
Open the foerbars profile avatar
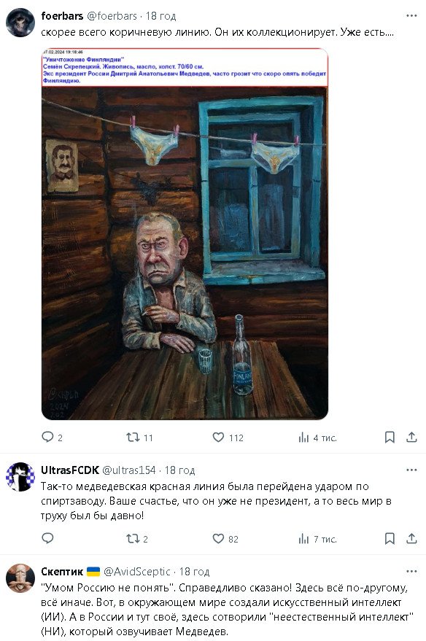click(20, 23)
